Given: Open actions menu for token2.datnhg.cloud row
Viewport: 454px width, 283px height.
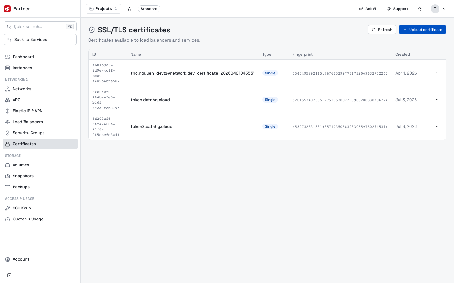Looking at the screenshot, I should tap(438, 126).
